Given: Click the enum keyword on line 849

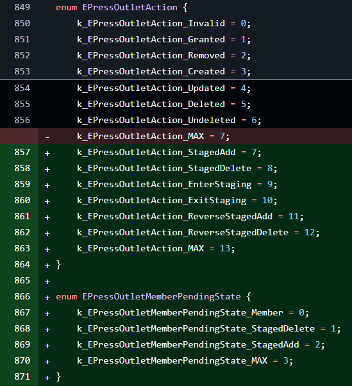Looking at the screenshot, I should [x=67, y=8].
